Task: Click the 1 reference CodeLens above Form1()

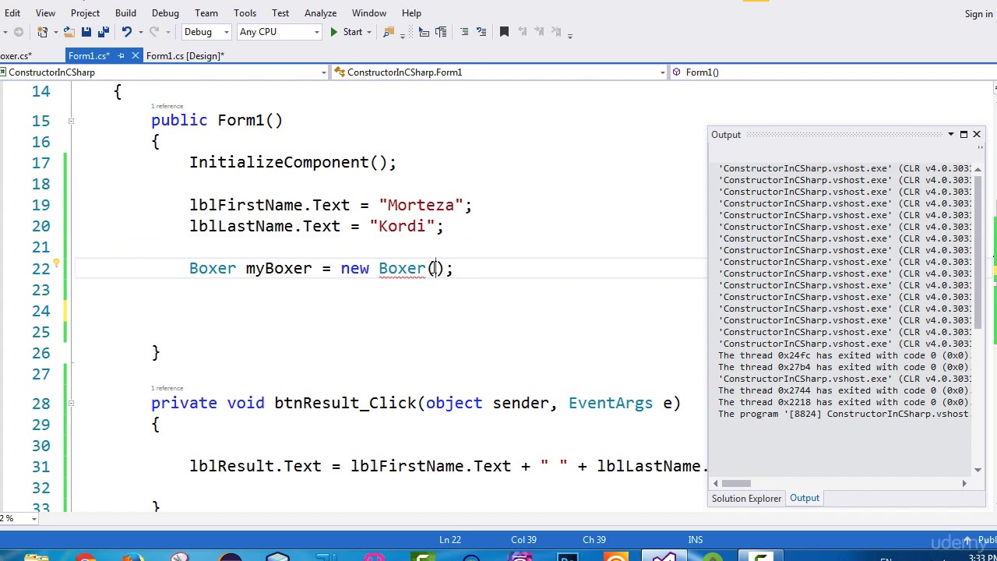Action: pos(167,106)
